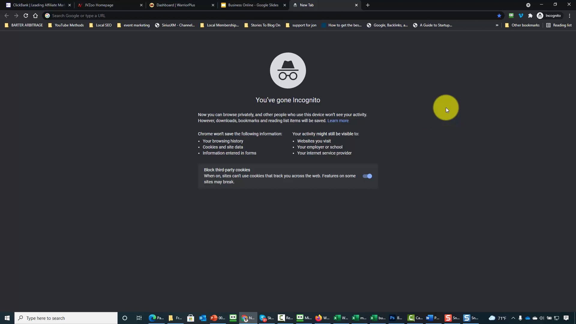
Task: Close the JVZoo Homepage tab
Action: click(141, 5)
